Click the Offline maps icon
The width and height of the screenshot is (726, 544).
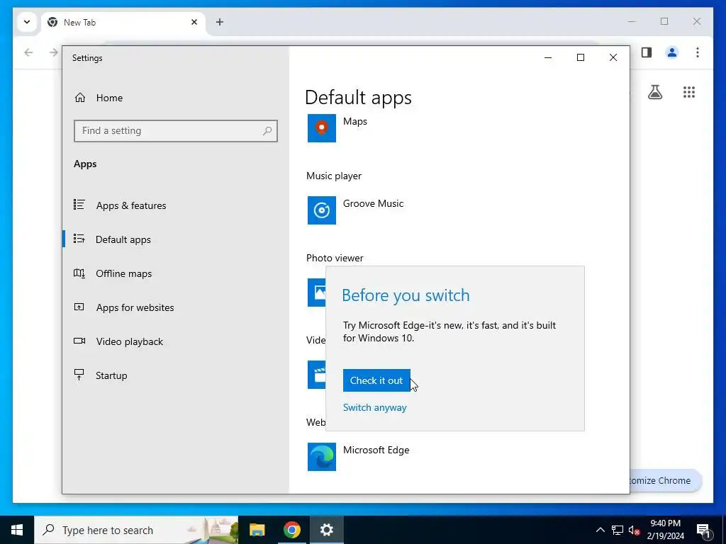click(79, 273)
